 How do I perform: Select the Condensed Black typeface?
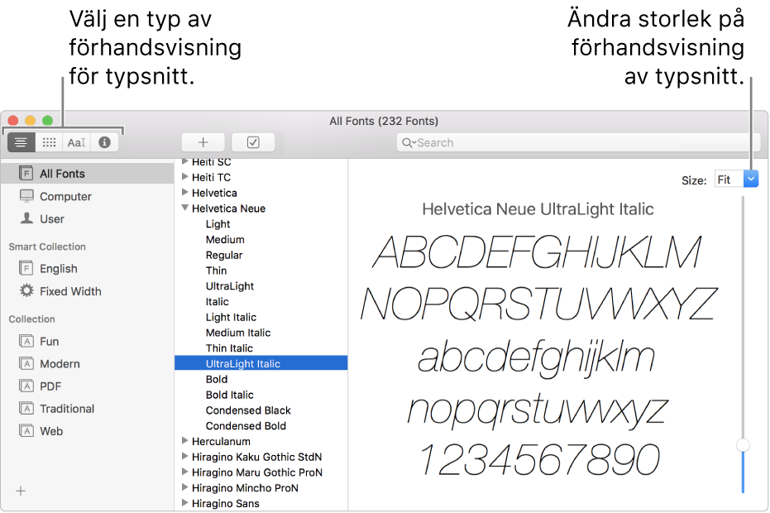tap(248, 410)
